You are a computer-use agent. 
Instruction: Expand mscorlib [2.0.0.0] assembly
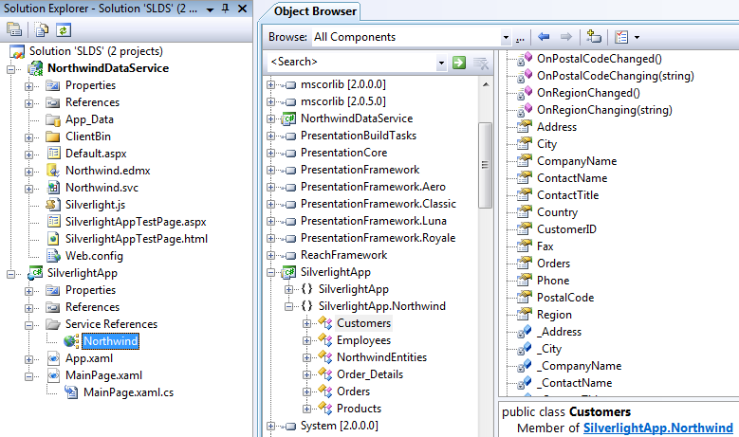point(270,84)
